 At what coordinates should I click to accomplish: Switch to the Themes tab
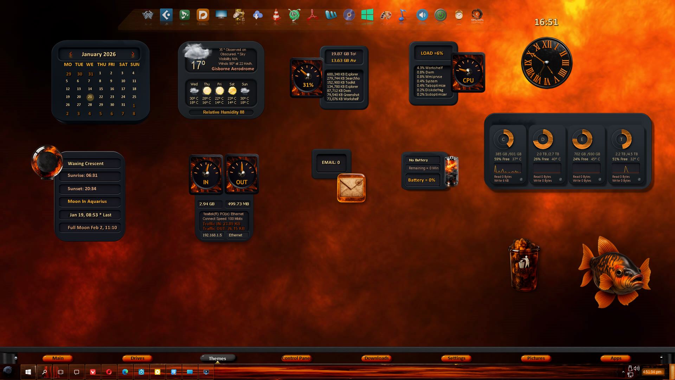[217, 358]
